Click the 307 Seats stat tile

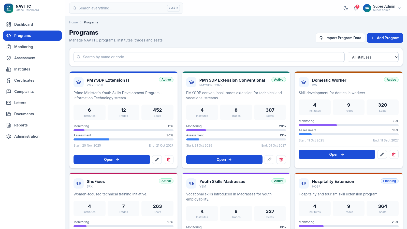[270, 112]
